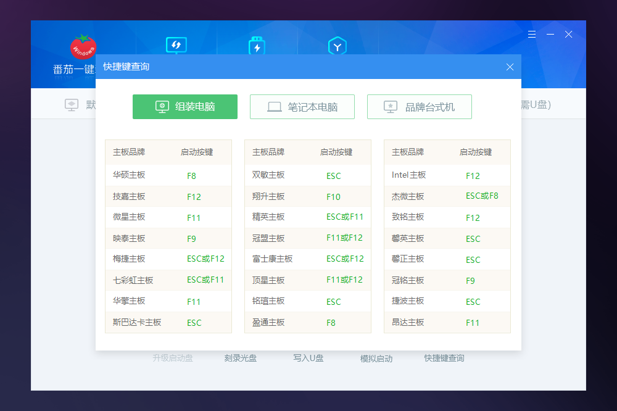617x411 pixels.
Task: Click F10 key for 翔升主板
Action: click(x=333, y=197)
